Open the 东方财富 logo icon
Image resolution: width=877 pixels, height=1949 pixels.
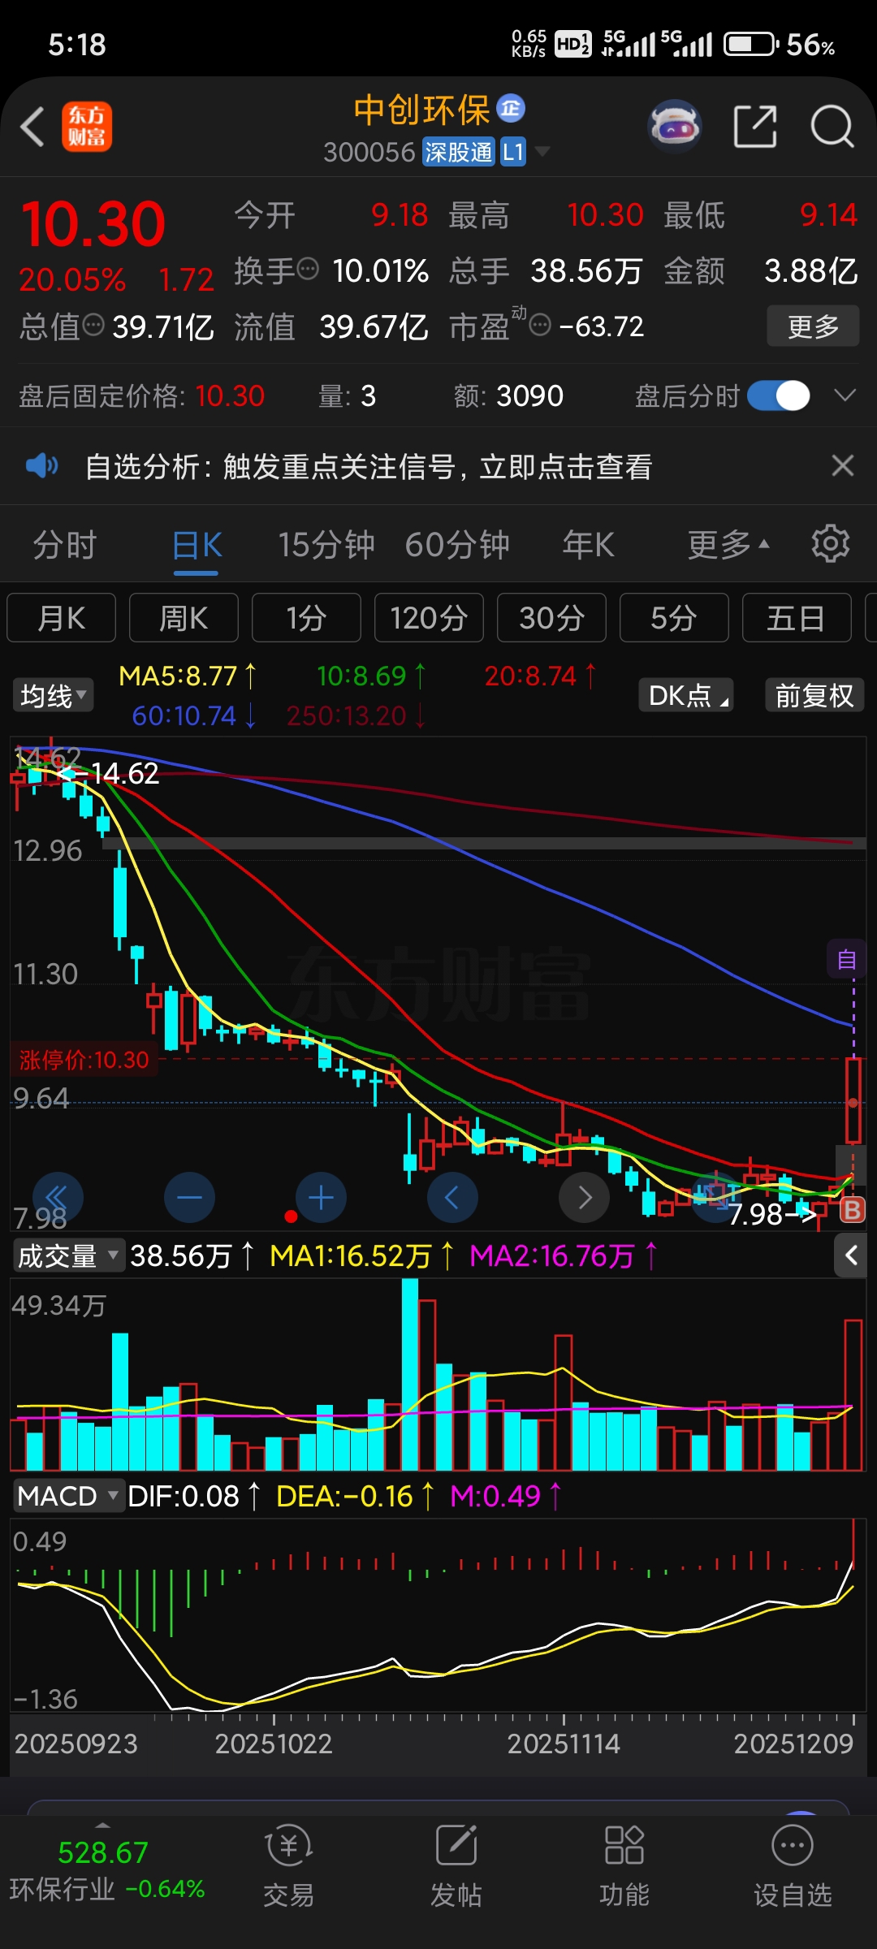pos(87,127)
